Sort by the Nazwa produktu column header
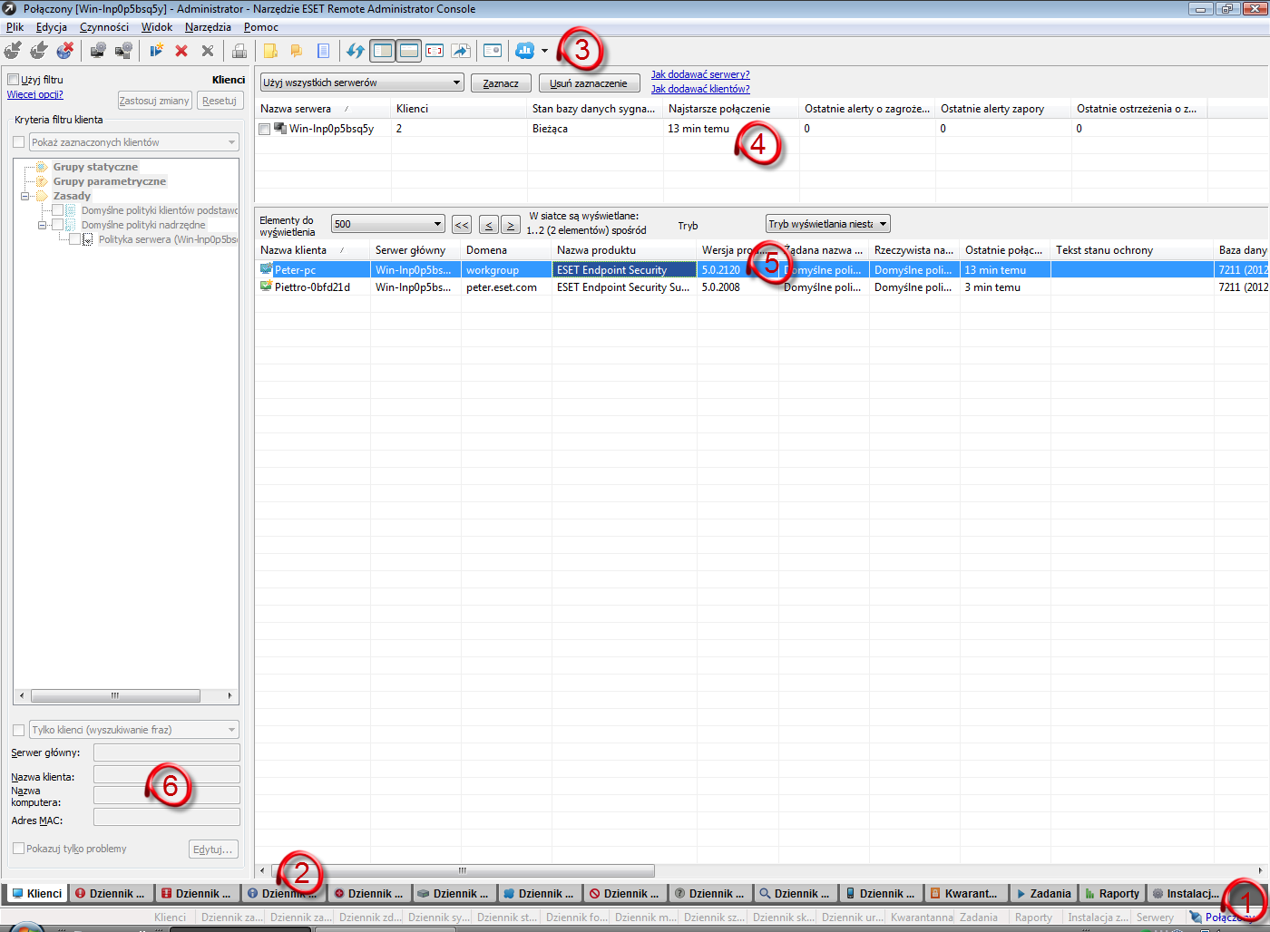Screen dimensions: 1270x932 624,250
